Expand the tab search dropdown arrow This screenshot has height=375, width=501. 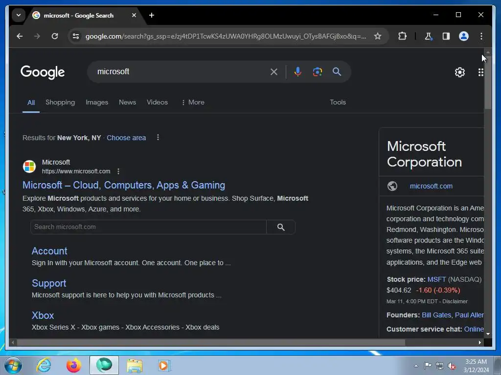19,15
